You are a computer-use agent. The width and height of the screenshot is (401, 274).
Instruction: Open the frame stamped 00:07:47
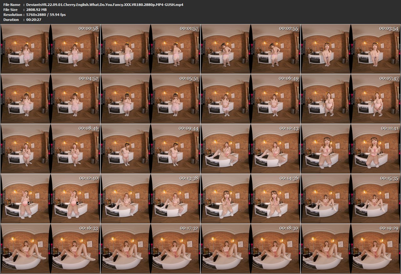pyautogui.click(x=350, y=99)
